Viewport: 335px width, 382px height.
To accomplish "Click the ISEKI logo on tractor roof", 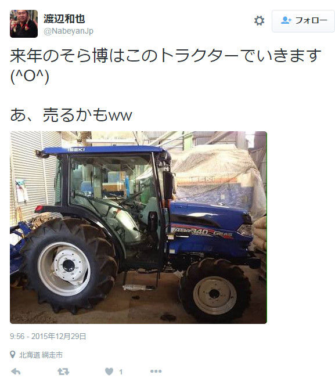I will [76, 149].
